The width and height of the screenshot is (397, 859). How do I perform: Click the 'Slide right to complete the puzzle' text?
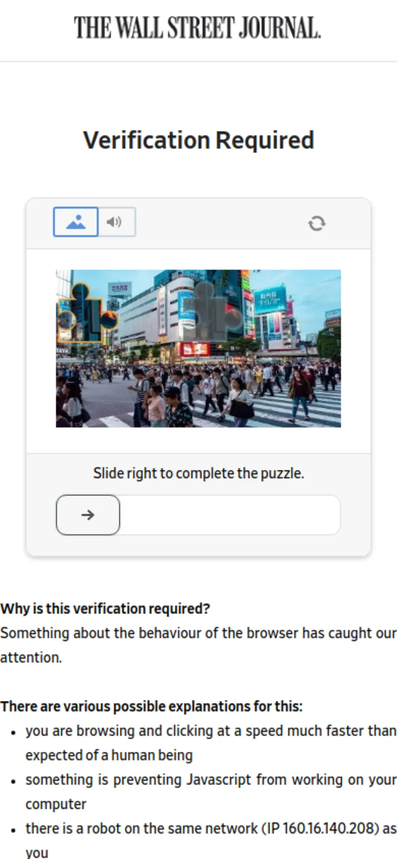coord(198,473)
